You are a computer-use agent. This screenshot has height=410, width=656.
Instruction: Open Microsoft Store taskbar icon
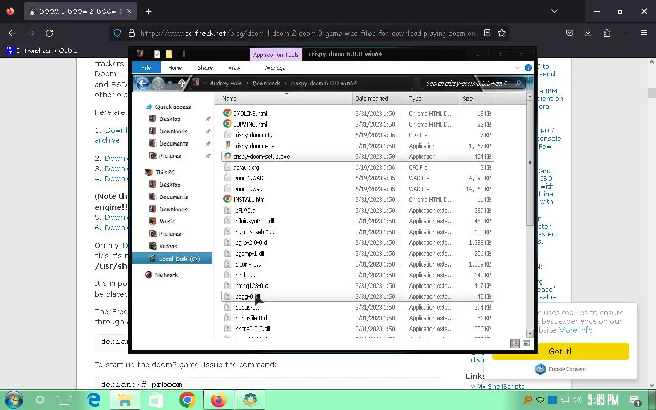[x=156, y=400]
